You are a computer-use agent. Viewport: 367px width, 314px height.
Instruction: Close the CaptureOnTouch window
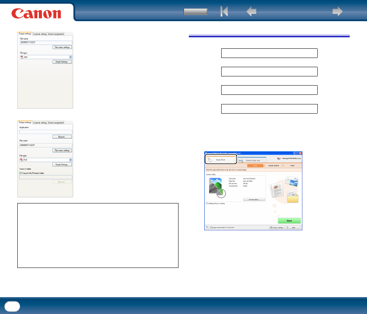300,153
